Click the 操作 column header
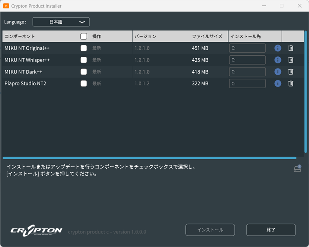Screen dimensions: 309x247 [x=97, y=36]
